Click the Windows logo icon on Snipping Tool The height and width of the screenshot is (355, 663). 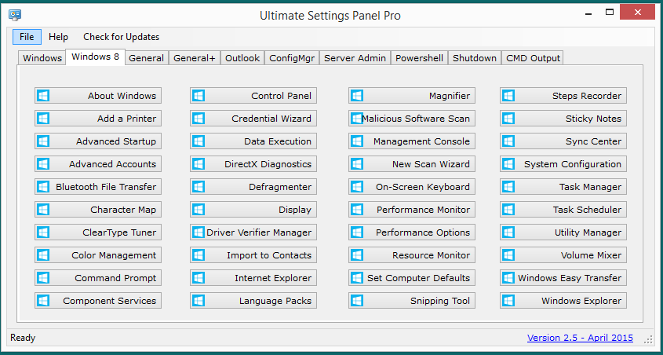point(357,301)
